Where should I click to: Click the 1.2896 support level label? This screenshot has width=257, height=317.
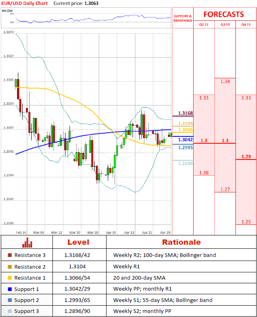pyautogui.click(x=185, y=163)
